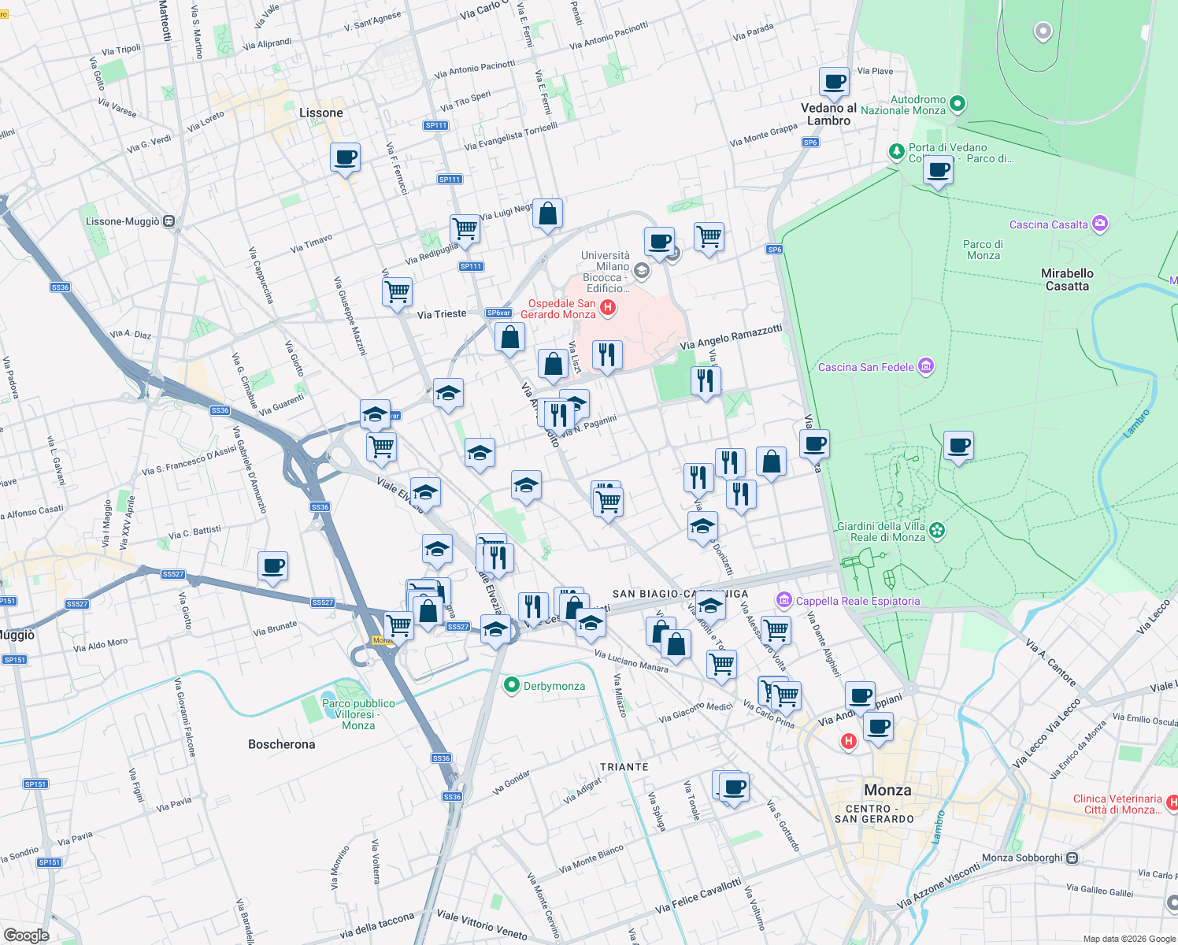Screen dimensions: 1178x945
Task: Open Autodromo Nazionale Monza green pin
Action: point(958,103)
